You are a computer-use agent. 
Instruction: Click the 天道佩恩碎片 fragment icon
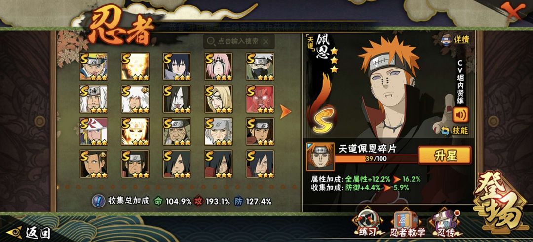pyautogui.click(x=320, y=156)
